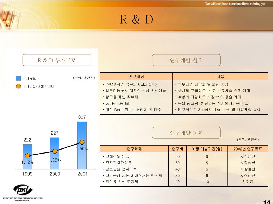Select the 1999 bar in the chart
The width and height of the screenshot is (273, 204).
pyautogui.click(x=27, y=157)
